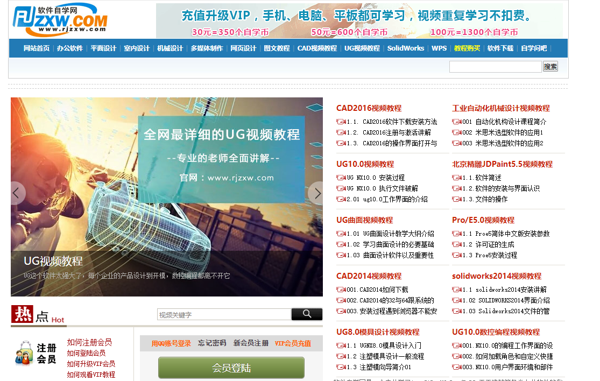Open 软件下载 navigation item
Screen dimensions: 600x381
click(500, 48)
